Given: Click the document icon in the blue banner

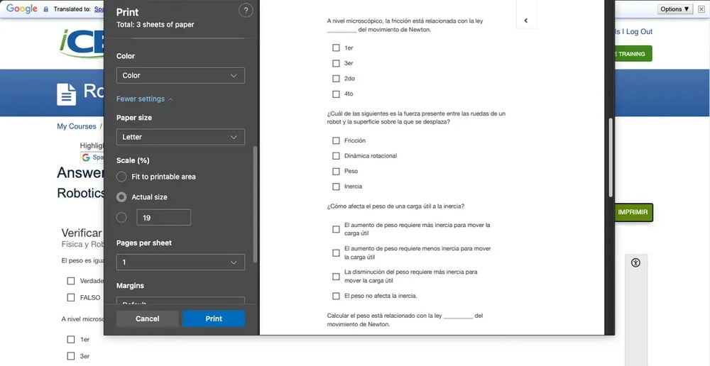Looking at the screenshot, I should click(x=67, y=94).
